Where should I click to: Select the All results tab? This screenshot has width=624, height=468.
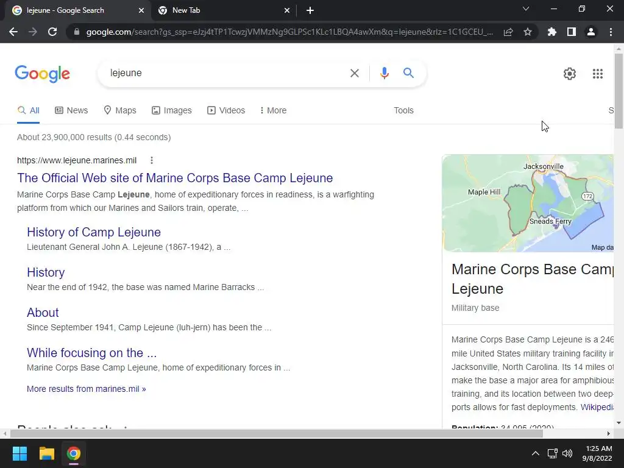pos(28,111)
